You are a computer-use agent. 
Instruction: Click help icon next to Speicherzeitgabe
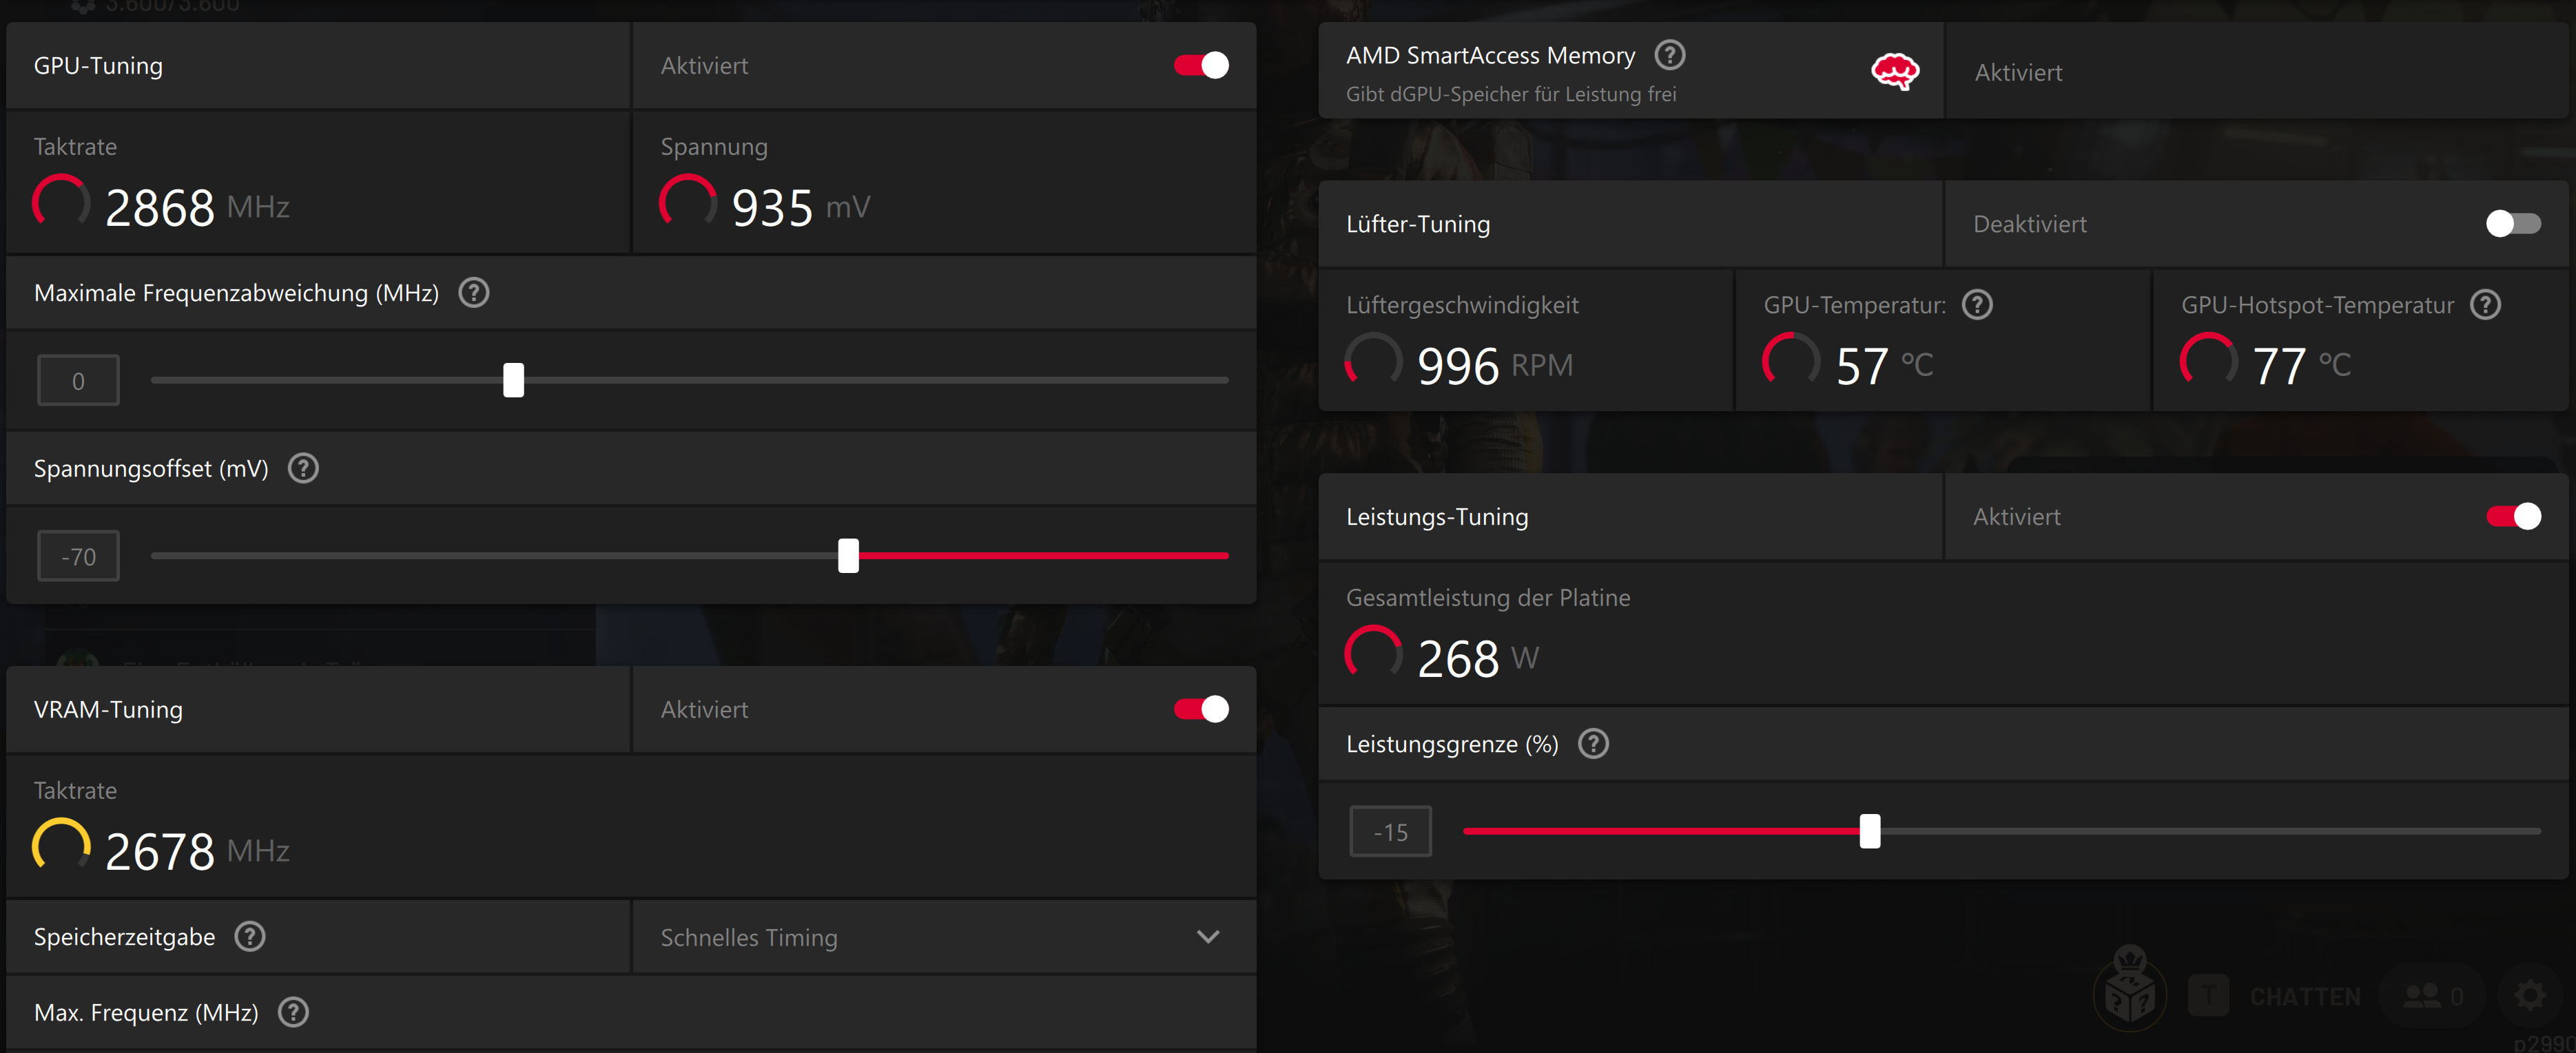pyautogui.click(x=249, y=937)
